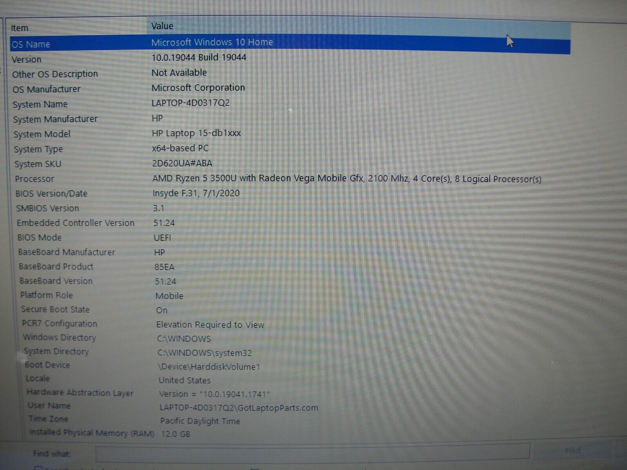627x470 pixels.
Task: Select the Installed Physical Memory (RAM) row
Action: [92, 433]
